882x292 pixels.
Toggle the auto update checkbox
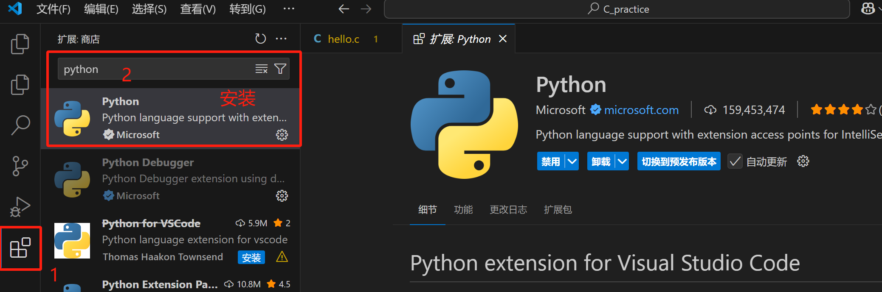[x=735, y=161]
